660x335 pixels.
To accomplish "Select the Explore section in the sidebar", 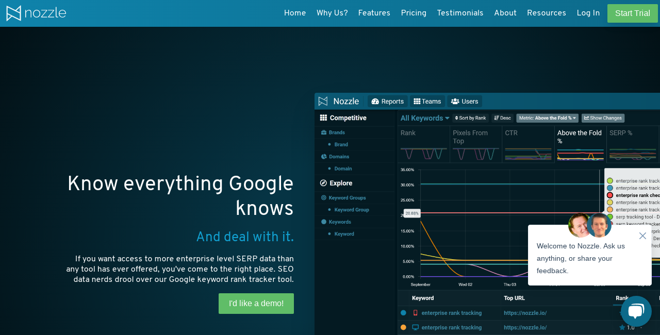I will click(336, 183).
